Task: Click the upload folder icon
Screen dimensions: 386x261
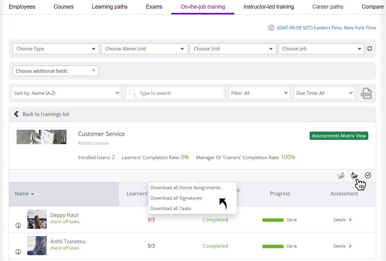Action: (x=341, y=175)
